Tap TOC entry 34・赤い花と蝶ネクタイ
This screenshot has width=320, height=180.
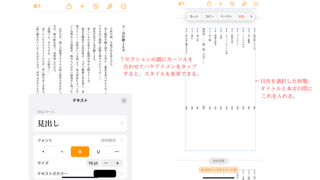[x=186, y=41]
